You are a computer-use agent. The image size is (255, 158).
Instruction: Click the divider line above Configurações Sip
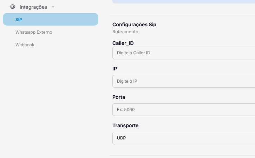[182, 15]
